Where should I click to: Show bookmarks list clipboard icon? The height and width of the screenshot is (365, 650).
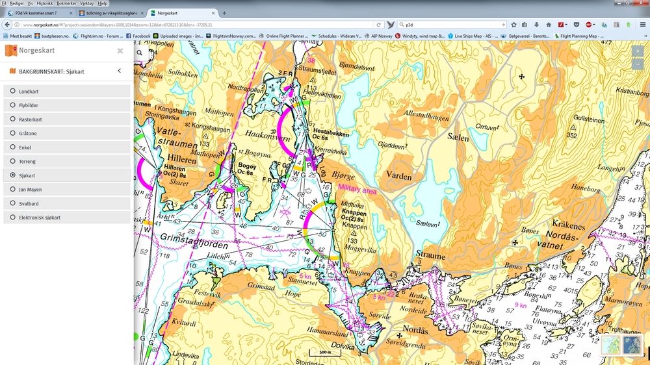coord(525,25)
